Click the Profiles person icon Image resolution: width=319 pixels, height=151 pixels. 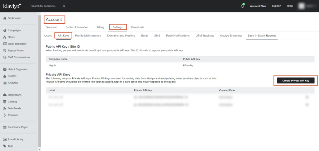pos(5,76)
